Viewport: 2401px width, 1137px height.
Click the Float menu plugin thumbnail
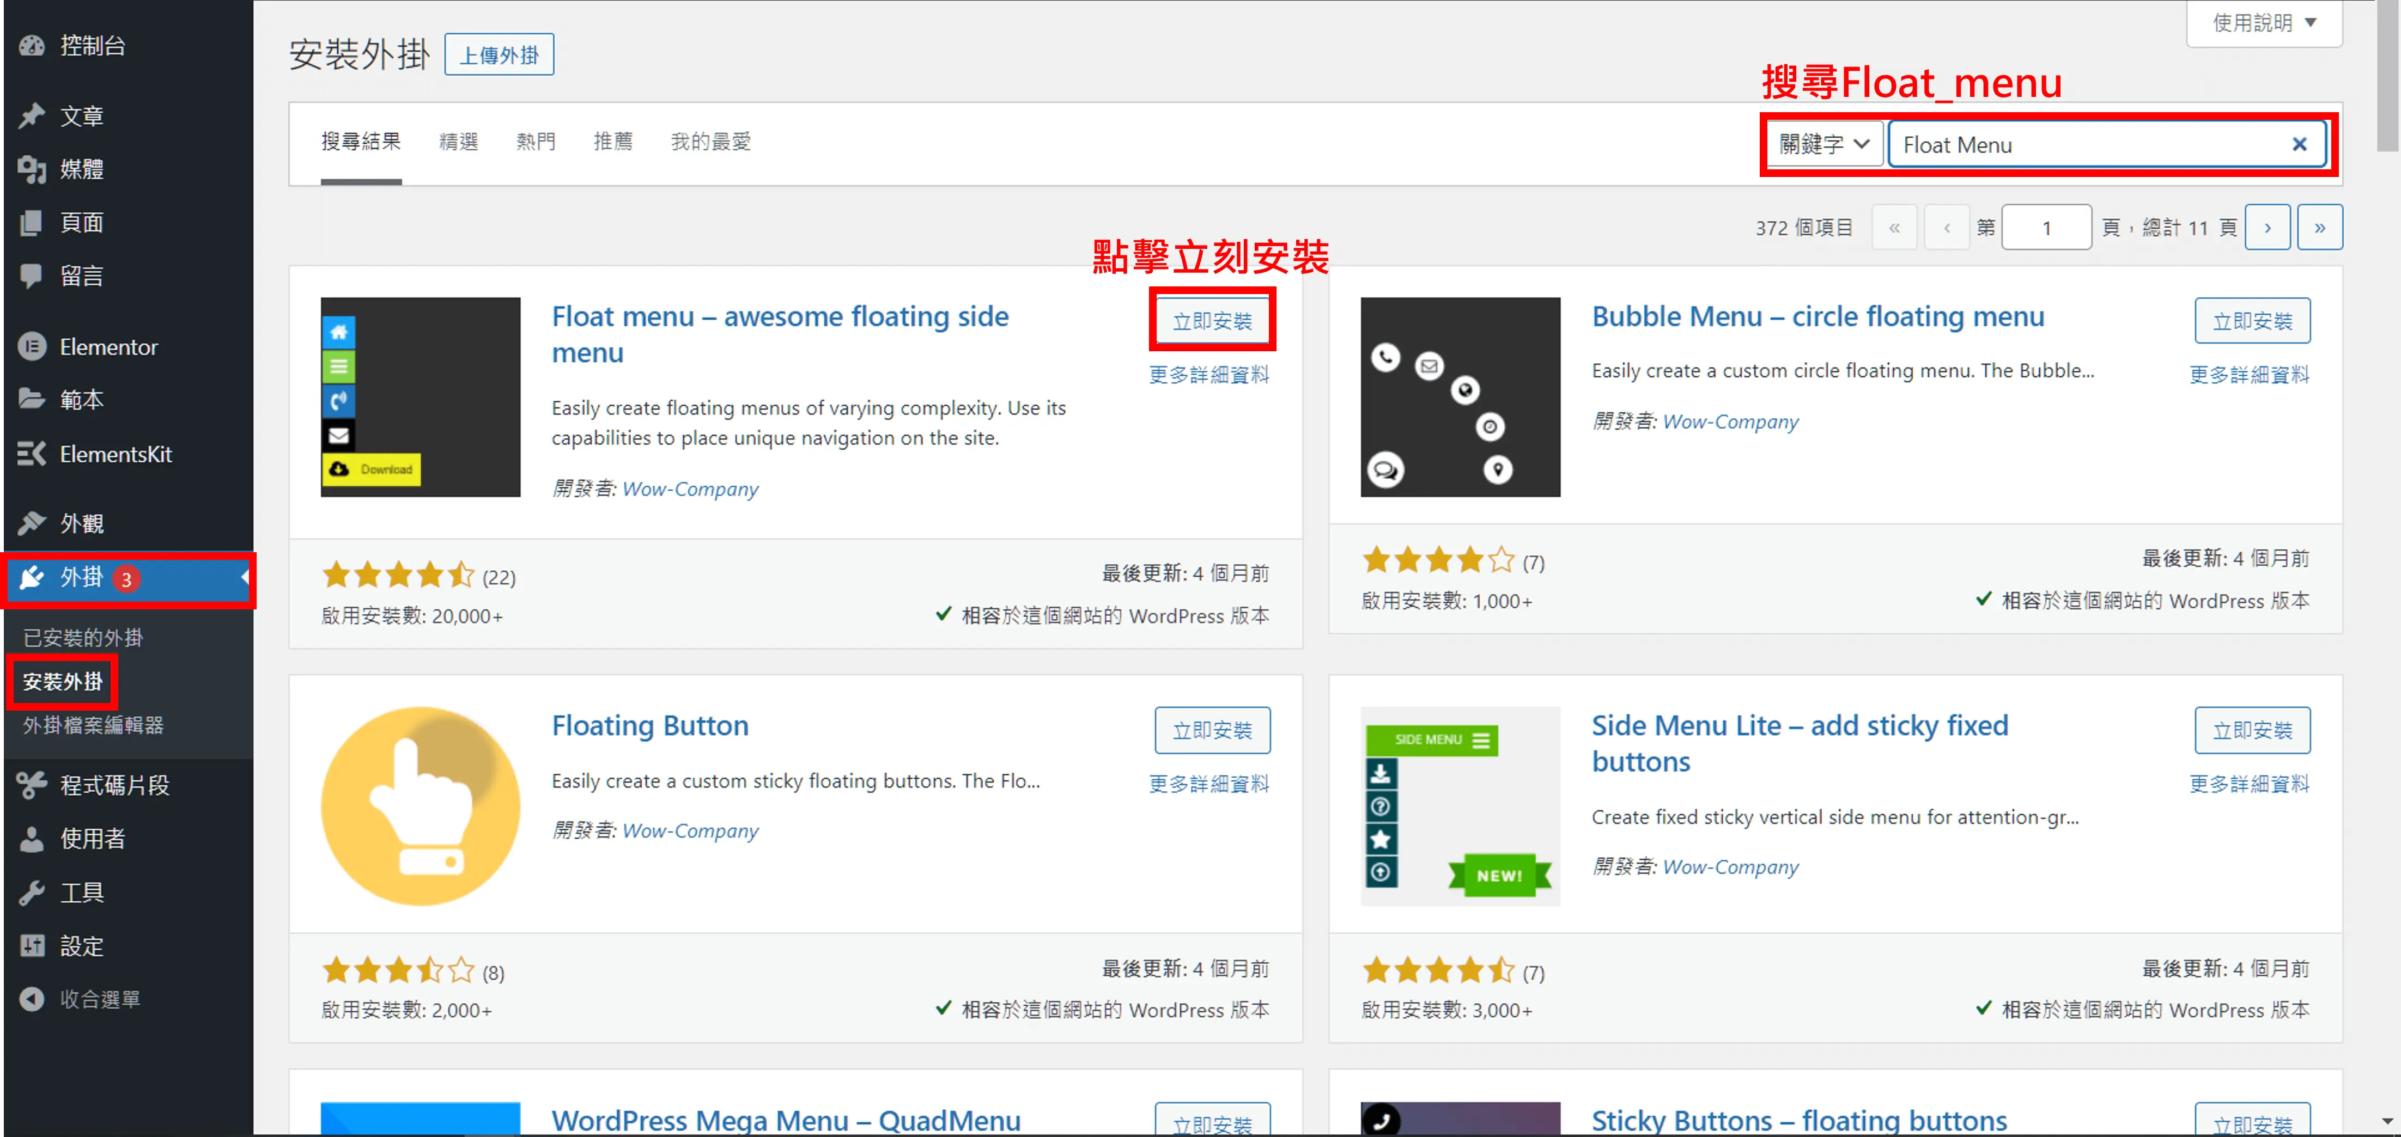(x=421, y=397)
